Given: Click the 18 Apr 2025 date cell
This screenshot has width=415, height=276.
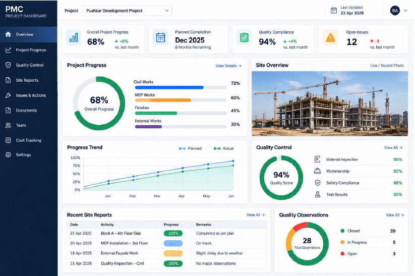Looking at the screenshot, I should tap(81, 253).
